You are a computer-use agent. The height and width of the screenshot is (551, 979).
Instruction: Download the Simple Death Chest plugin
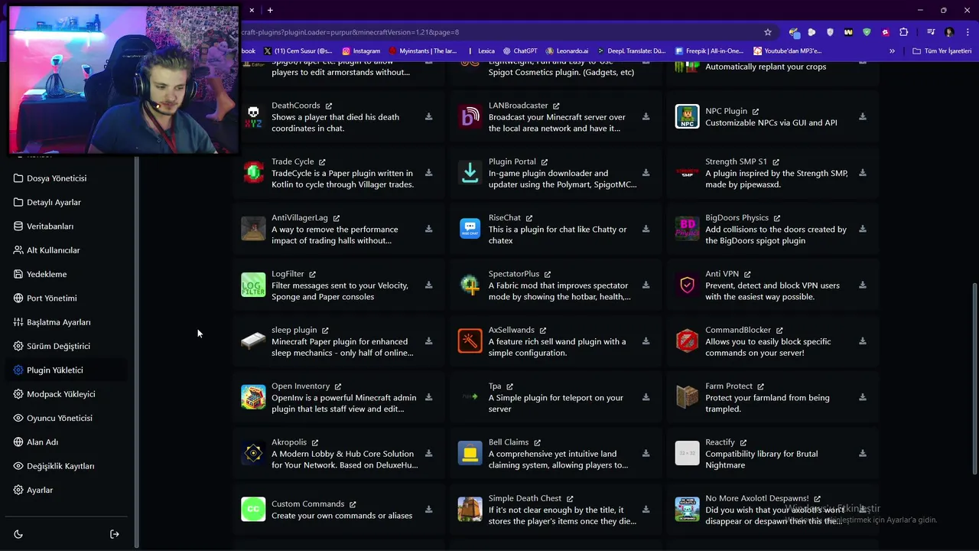click(646, 510)
